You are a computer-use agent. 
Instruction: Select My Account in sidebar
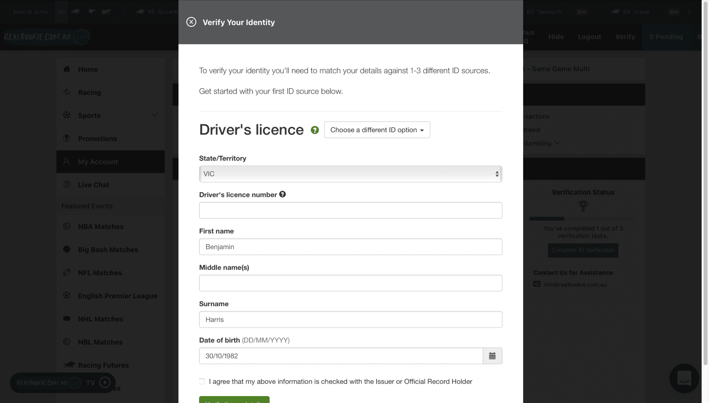pyautogui.click(x=110, y=161)
